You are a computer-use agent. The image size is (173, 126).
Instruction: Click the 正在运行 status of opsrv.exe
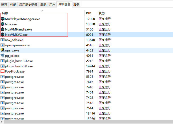coord(105,50)
